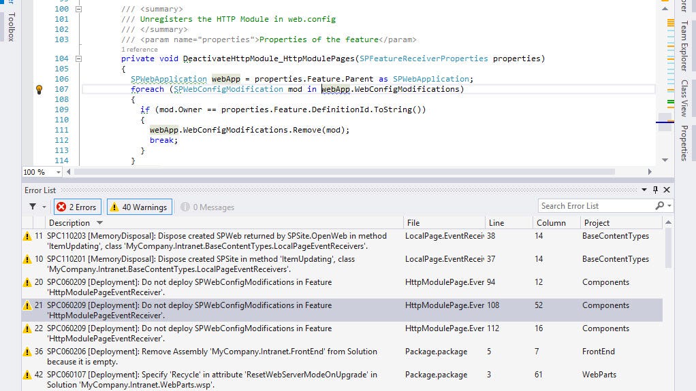Click the warning icon for item 22
Viewport: 696px width, 391px height.
[x=27, y=328]
